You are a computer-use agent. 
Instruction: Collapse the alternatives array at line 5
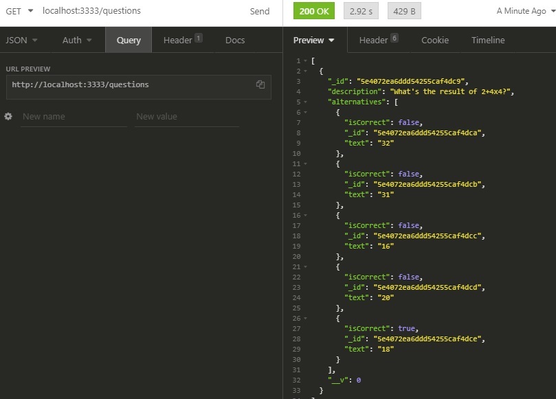click(x=305, y=102)
